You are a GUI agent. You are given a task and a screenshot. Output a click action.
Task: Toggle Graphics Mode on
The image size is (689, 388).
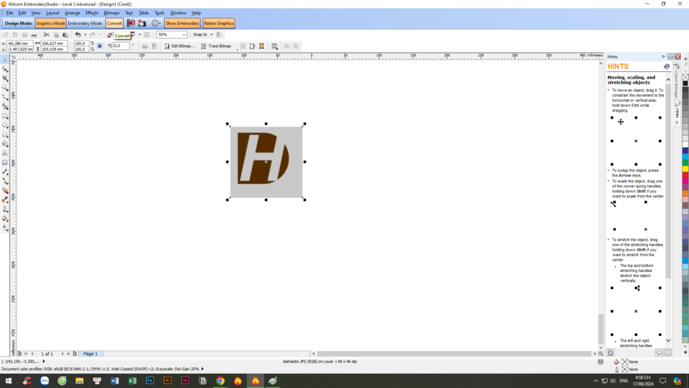tap(50, 24)
